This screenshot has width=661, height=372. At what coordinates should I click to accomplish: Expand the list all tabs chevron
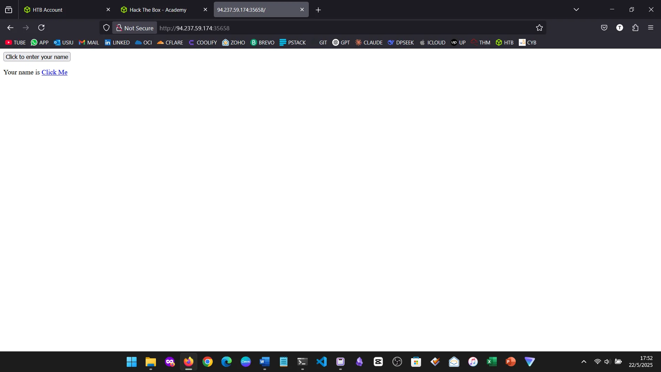click(x=576, y=10)
